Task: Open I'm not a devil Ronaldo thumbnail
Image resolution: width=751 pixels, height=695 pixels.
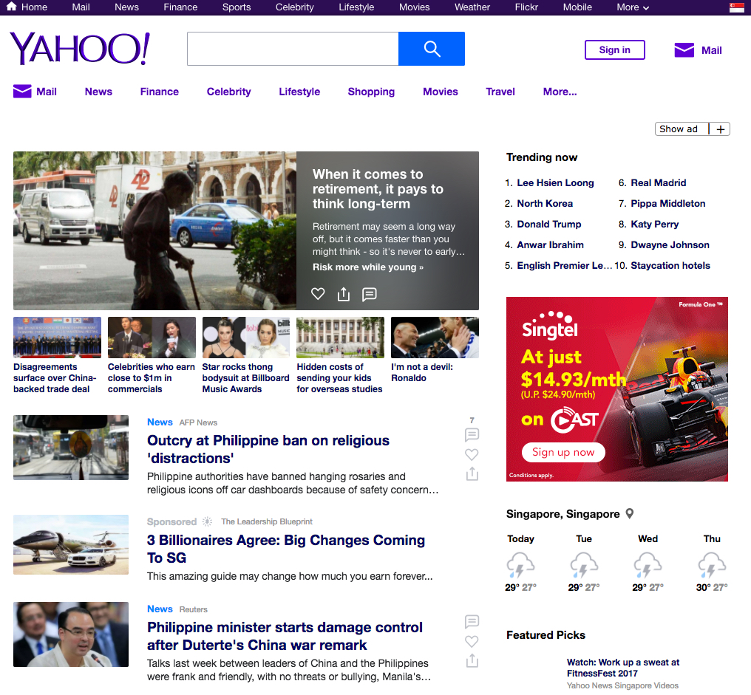Action: (x=435, y=338)
